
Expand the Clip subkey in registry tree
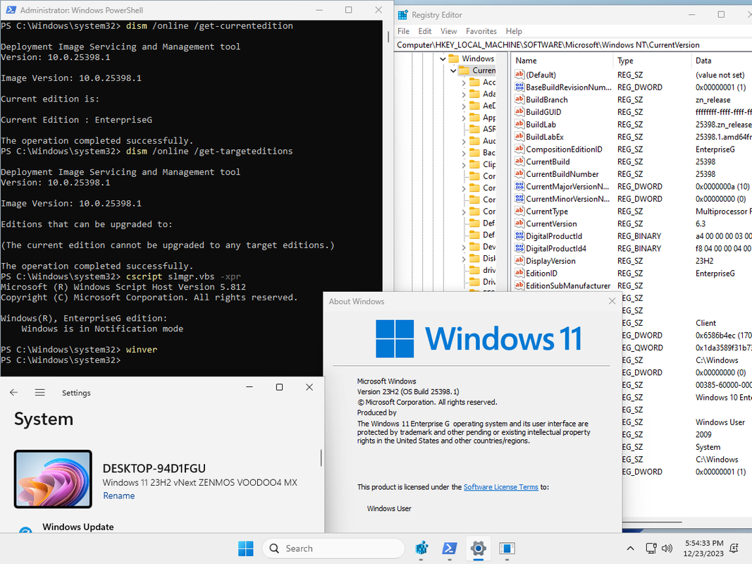(463, 164)
